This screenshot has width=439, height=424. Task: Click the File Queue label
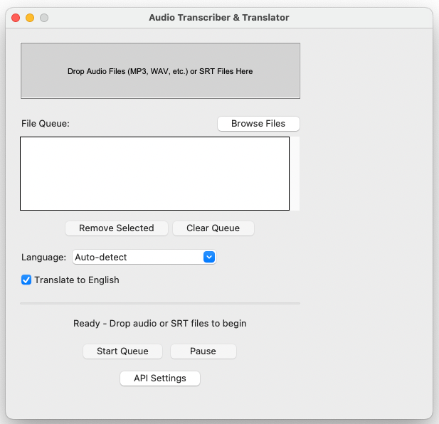click(46, 124)
